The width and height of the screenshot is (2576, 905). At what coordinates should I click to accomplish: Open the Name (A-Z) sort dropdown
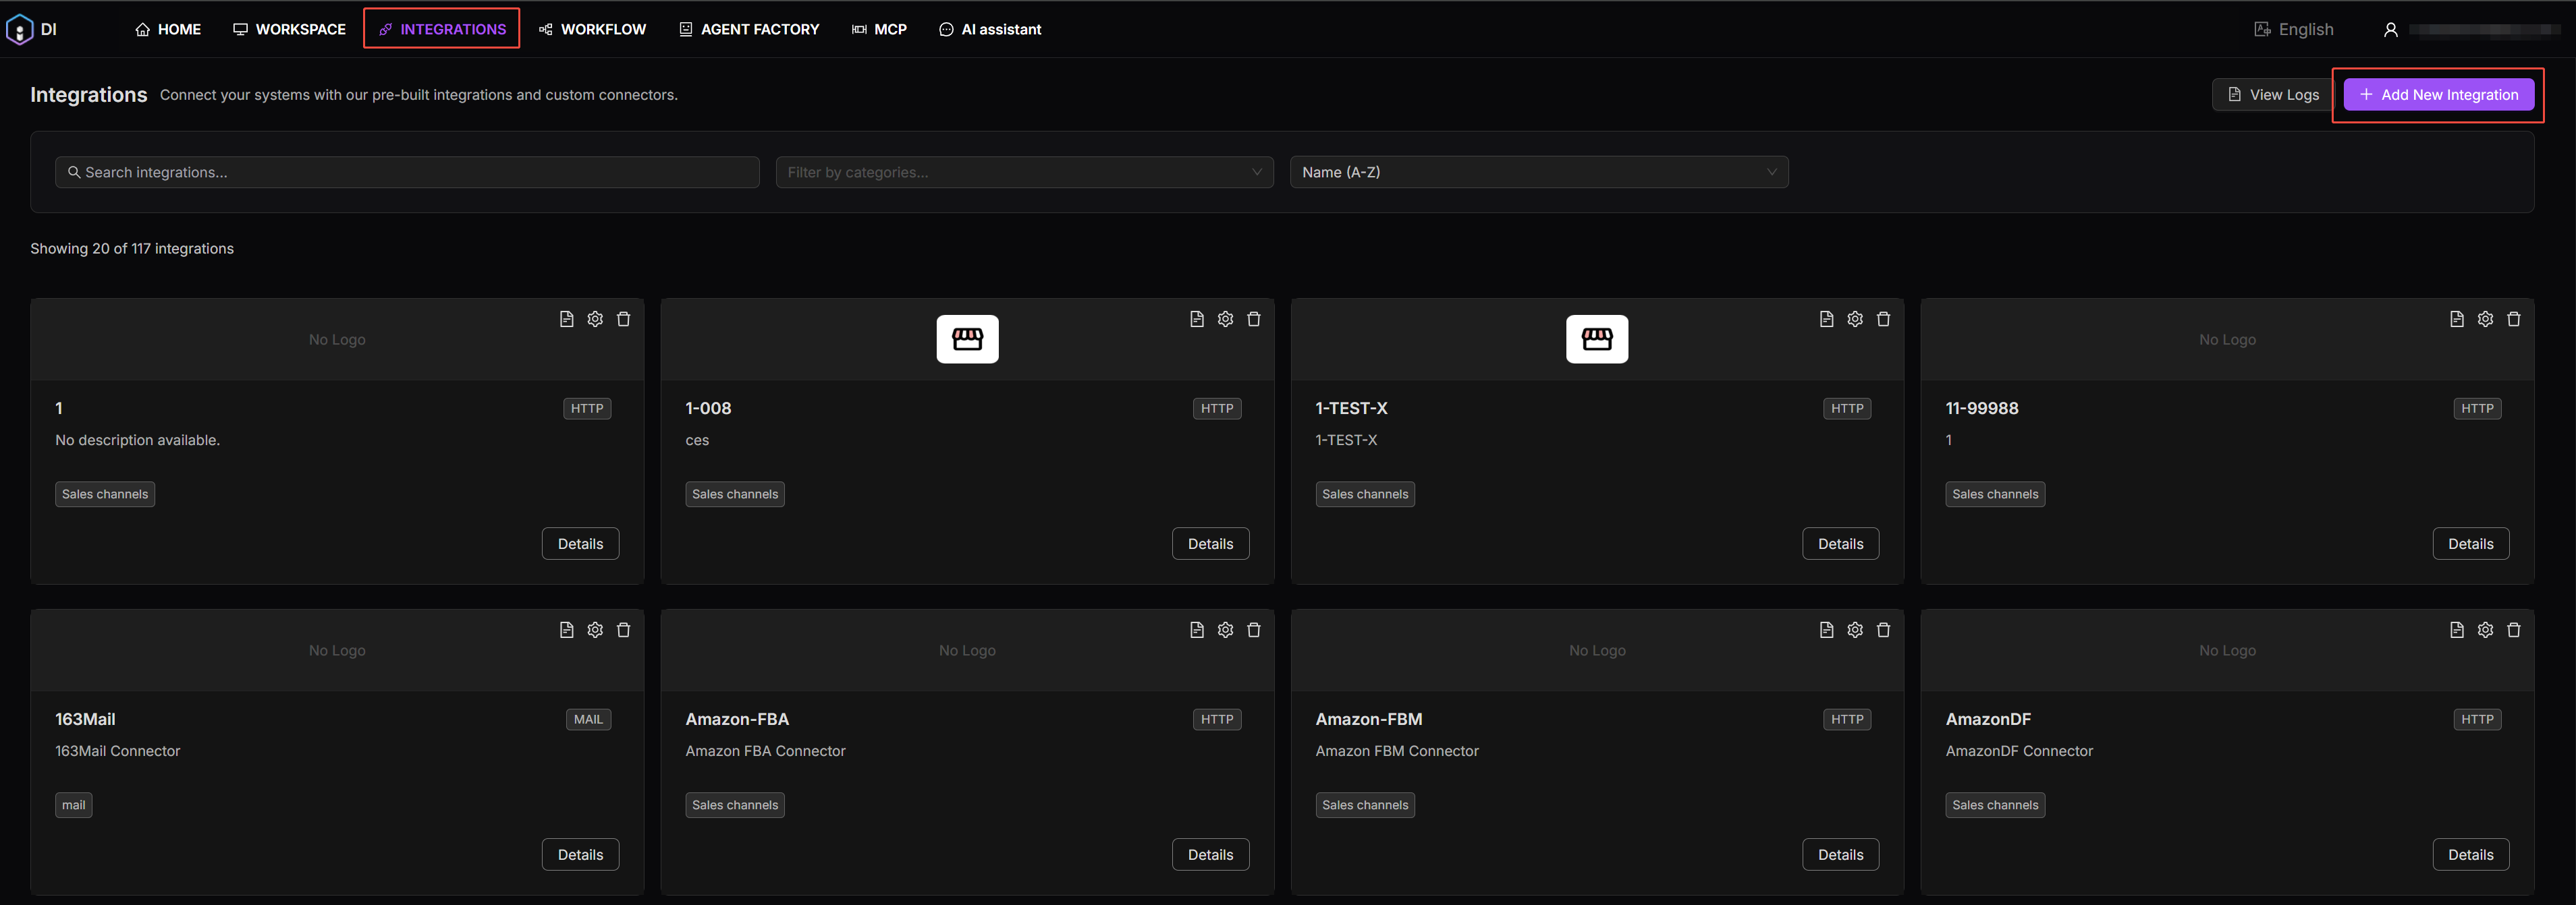[1538, 172]
